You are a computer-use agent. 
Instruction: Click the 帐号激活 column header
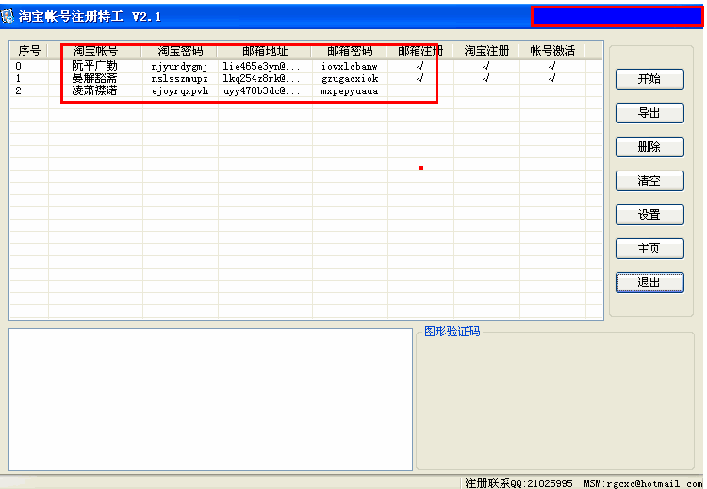(552, 51)
